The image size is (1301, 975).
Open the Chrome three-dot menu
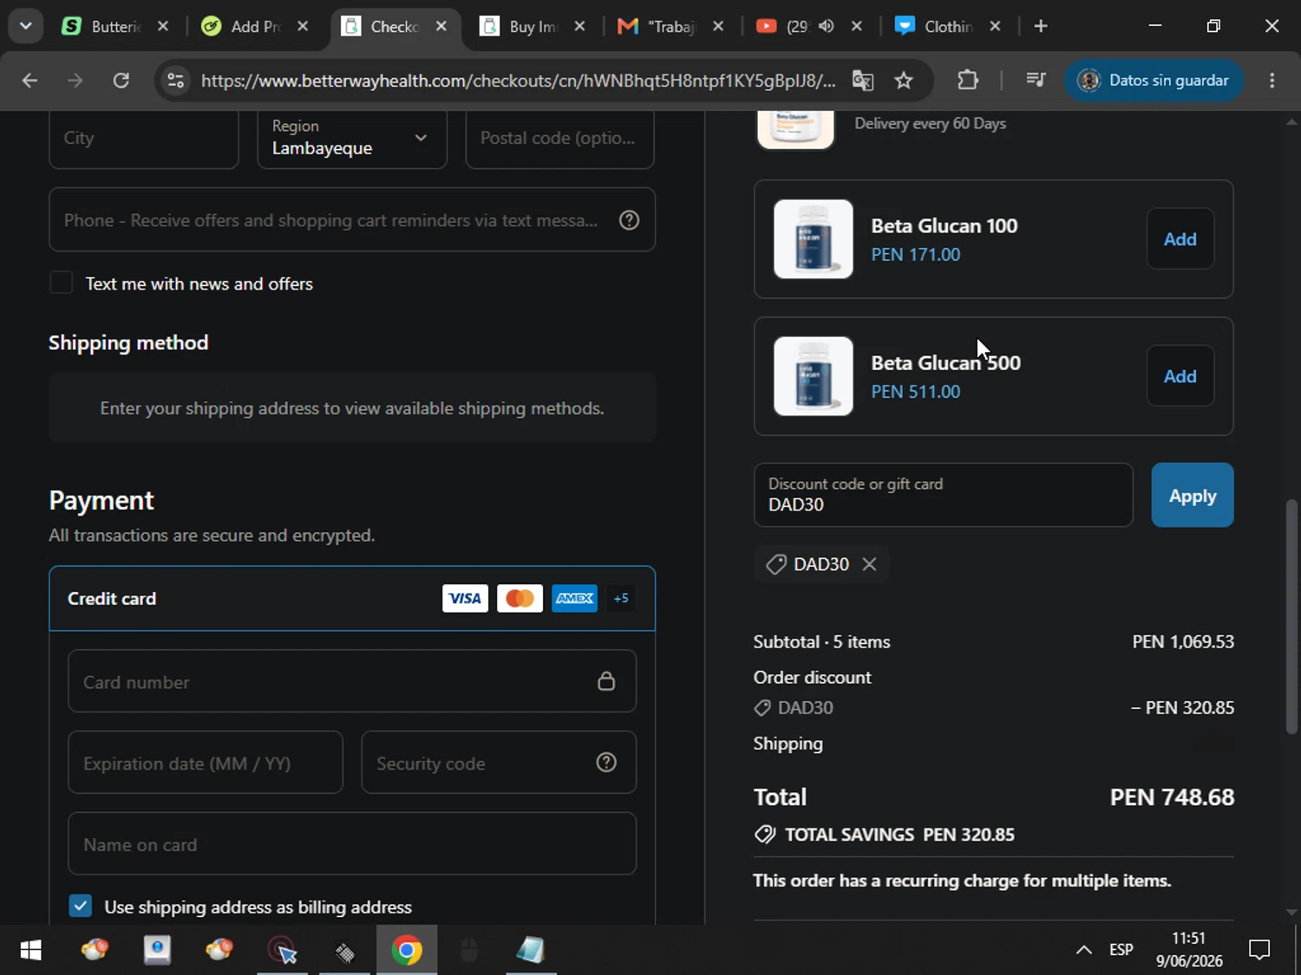pos(1272,81)
